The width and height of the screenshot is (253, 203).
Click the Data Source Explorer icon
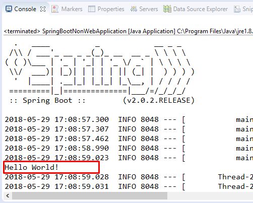(167, 9)
